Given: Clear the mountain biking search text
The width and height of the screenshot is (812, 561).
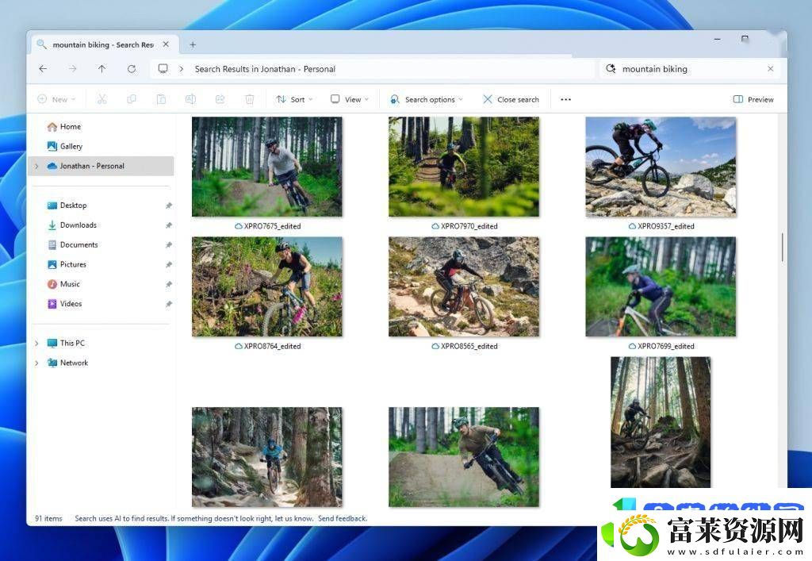Looking at the screenshot, I should (x=771, y=68).
